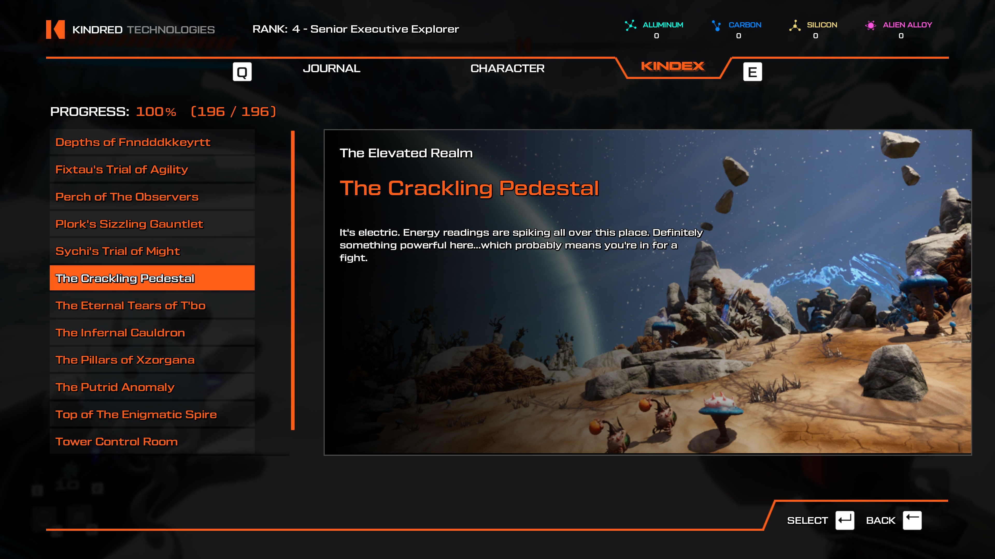Click the Select button label
Image resolution: width=995 pixels, height=559 pixels.
(x=807, y=520)
